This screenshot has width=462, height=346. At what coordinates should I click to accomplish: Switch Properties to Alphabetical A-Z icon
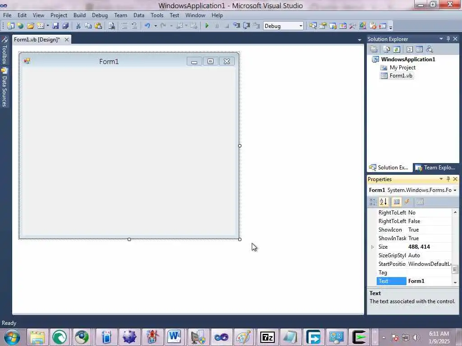click(x=383, y=202)
